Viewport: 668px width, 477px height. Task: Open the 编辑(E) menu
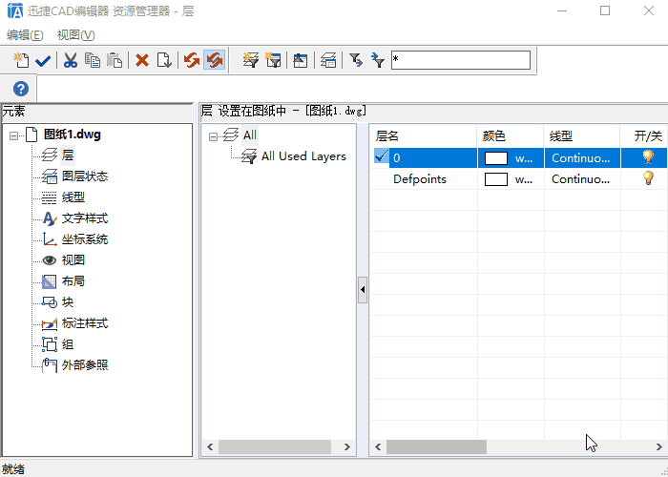[x=25, y=34]
